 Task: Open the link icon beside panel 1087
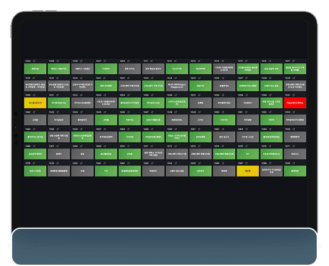pyautogui.click(x=246, y=163)
